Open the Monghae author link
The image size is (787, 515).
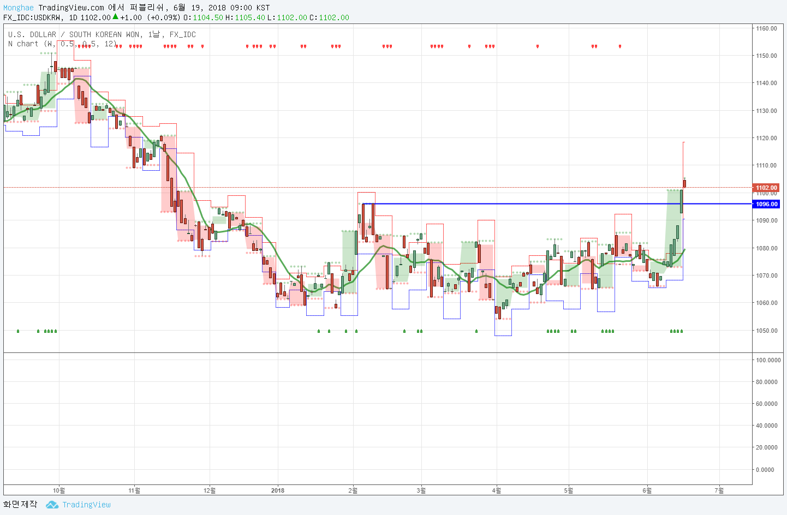click(19, 8)
